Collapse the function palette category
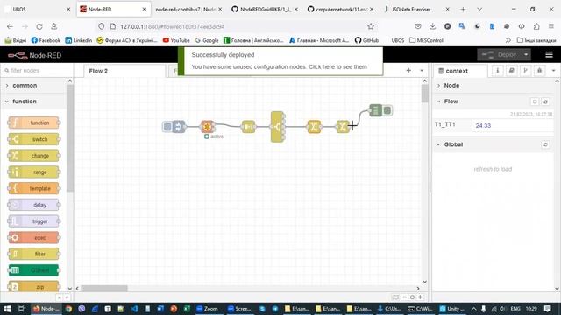This screenshot has width=561, height=315. pyautogui.click(x=34, y=101)
